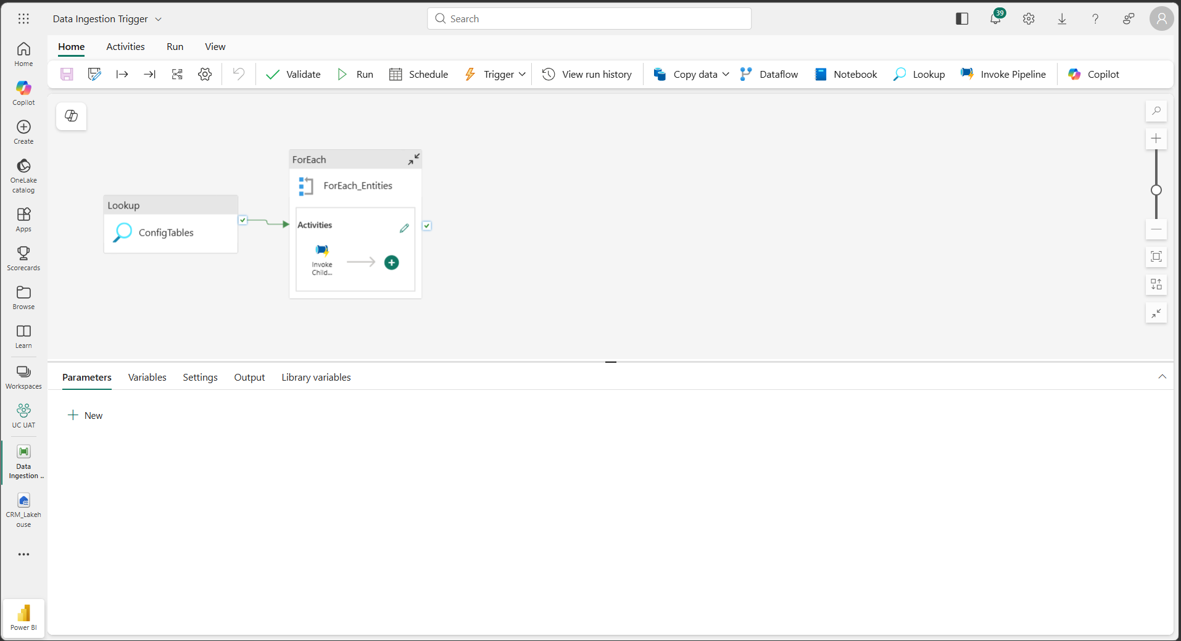Expand the Data Ingestion Trigger title dropdown
Screen dimensions: 1181x641
point(159,19)
